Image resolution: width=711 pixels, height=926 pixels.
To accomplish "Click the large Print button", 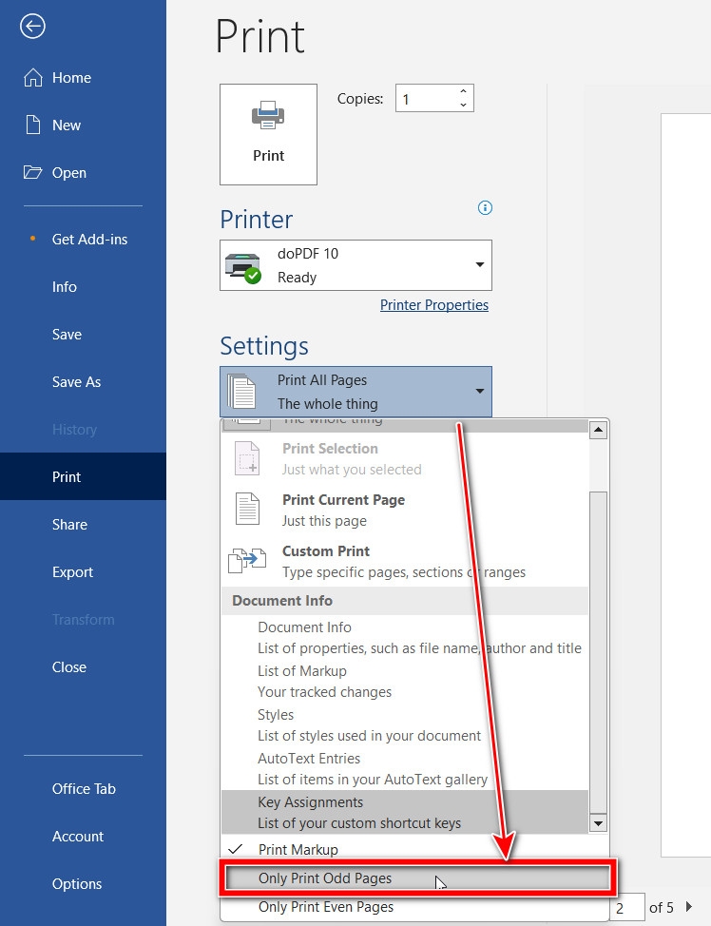I will coord(268,134).
